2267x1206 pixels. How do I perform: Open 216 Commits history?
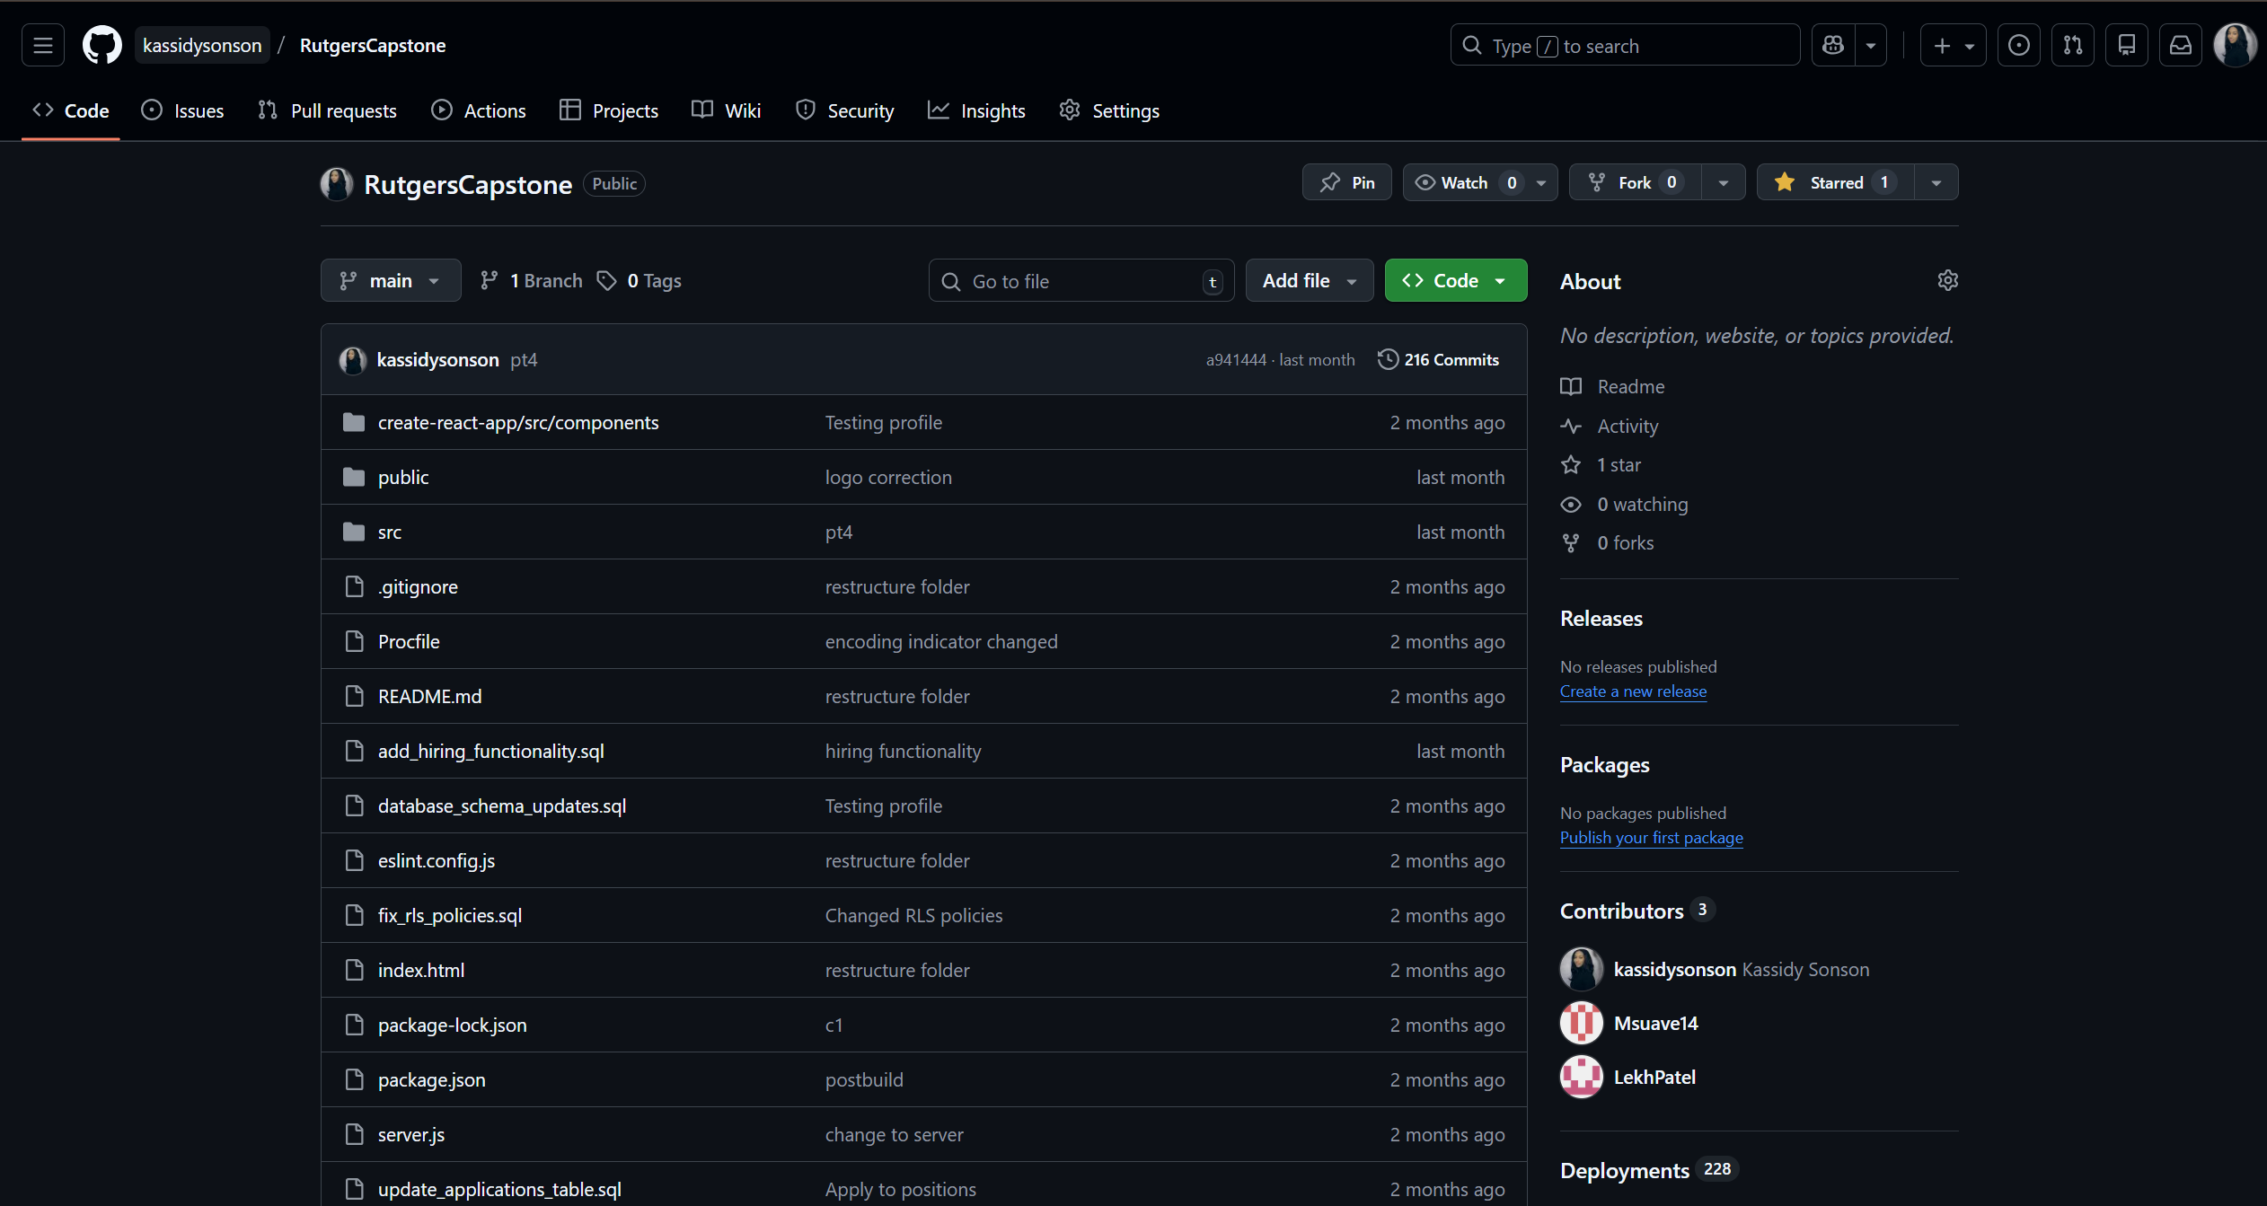[x=1439, y=359]
